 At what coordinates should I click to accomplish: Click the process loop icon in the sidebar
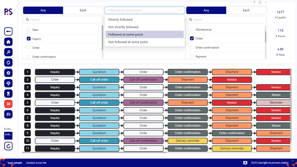coord(8,62)
